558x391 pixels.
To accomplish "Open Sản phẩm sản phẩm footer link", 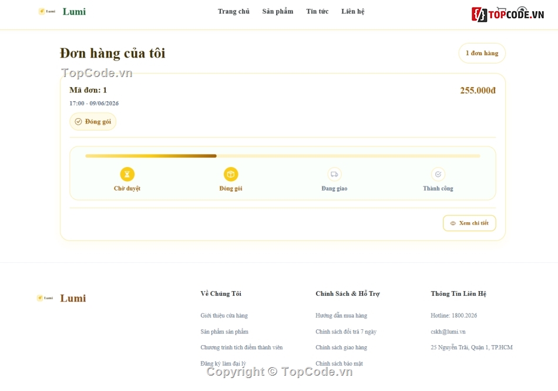I will click(224, 332).
